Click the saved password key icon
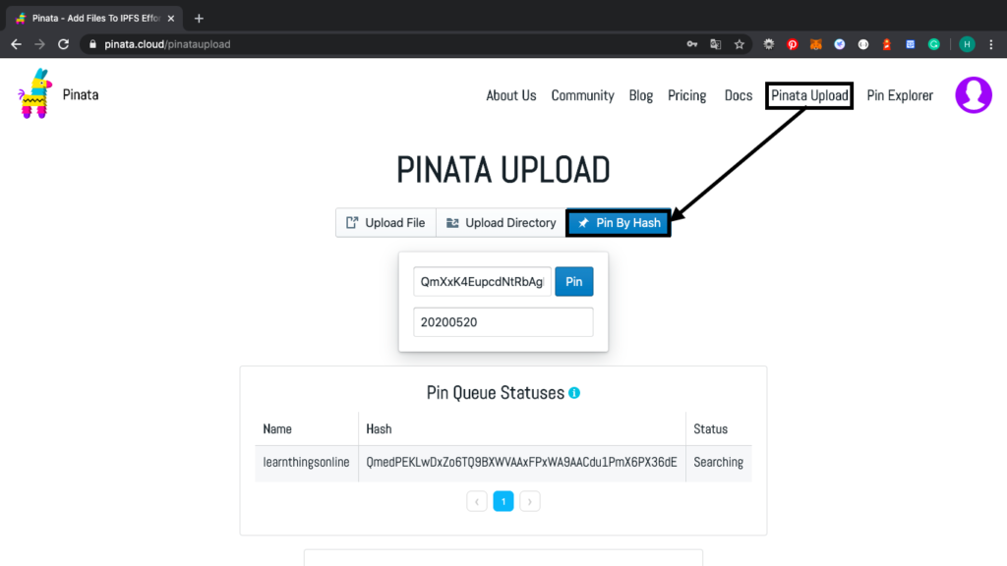Screen dimensions: 1007x566 691,44
